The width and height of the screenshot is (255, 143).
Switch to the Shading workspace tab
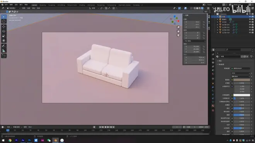pos(82,5)
